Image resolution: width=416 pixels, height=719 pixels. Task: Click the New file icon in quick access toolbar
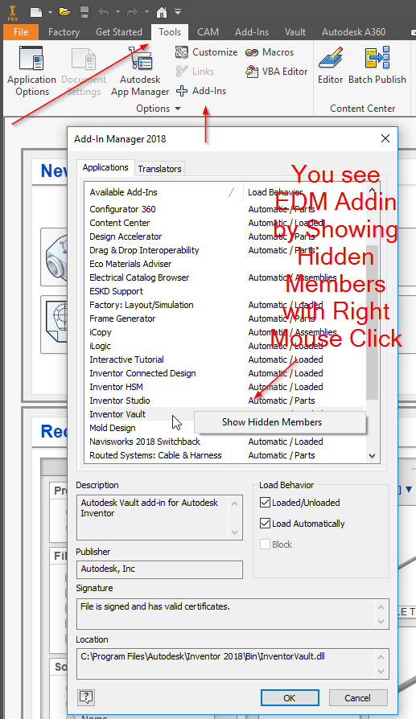pyautogui.click(x=35, y=12)
